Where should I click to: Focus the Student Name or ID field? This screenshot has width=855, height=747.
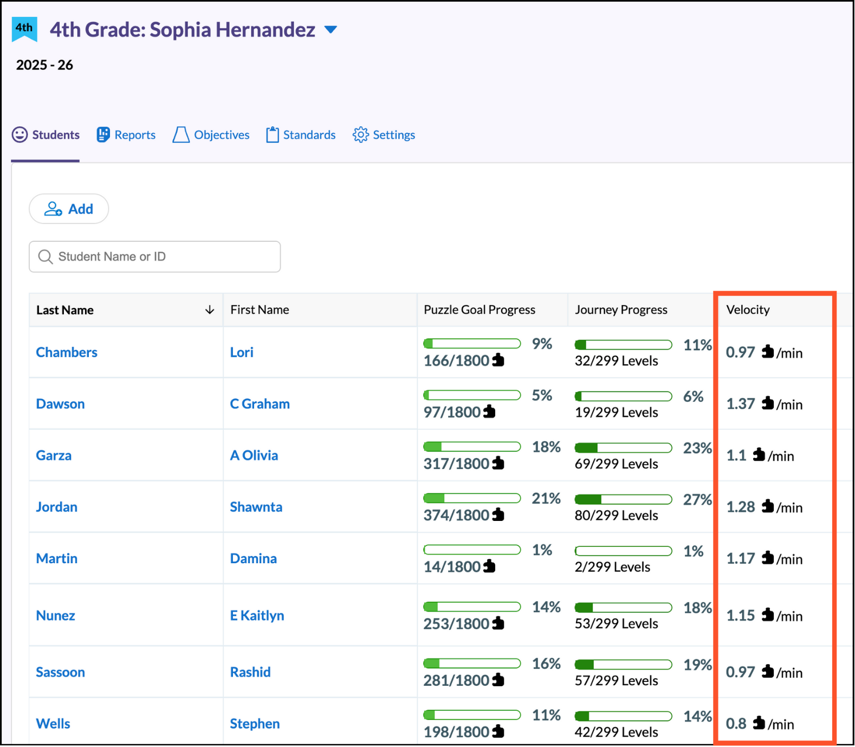point(163,257)
